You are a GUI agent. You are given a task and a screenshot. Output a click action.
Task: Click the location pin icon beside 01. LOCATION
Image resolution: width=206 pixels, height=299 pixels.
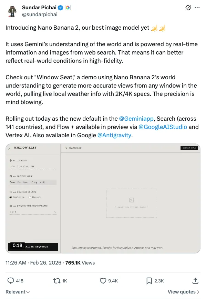(11, 160)
